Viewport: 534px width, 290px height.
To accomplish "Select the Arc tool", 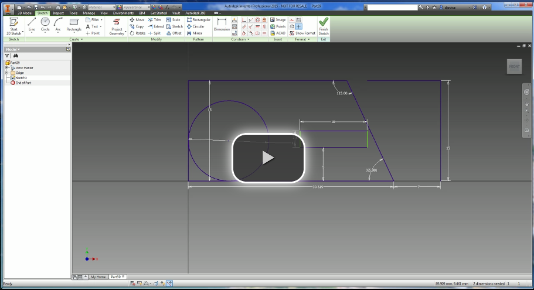I will (58, 25).
